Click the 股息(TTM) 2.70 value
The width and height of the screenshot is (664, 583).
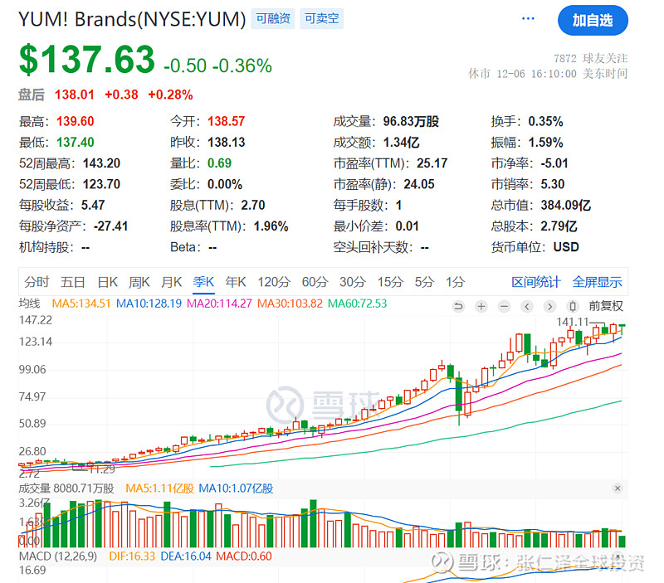point(253,205)
